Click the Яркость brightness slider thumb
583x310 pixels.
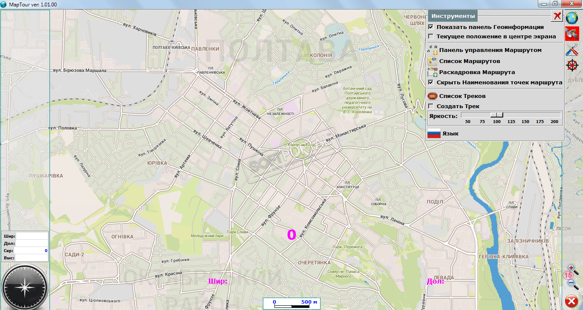point(497,115)
